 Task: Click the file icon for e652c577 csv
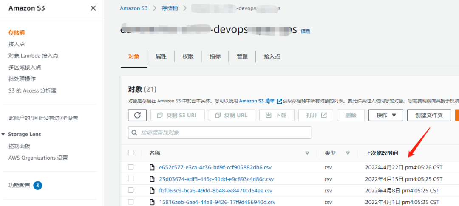[152, 167]
